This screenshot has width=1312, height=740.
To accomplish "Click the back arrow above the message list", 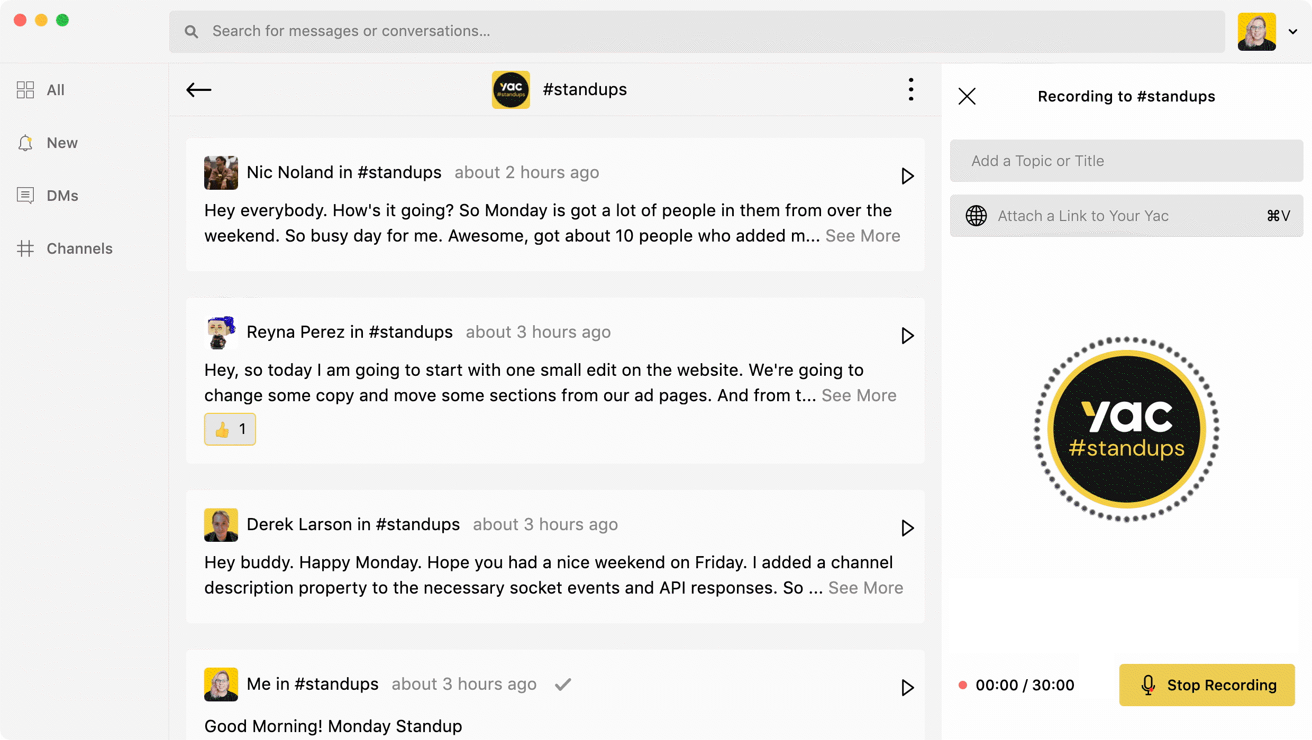I will [199, 90].
